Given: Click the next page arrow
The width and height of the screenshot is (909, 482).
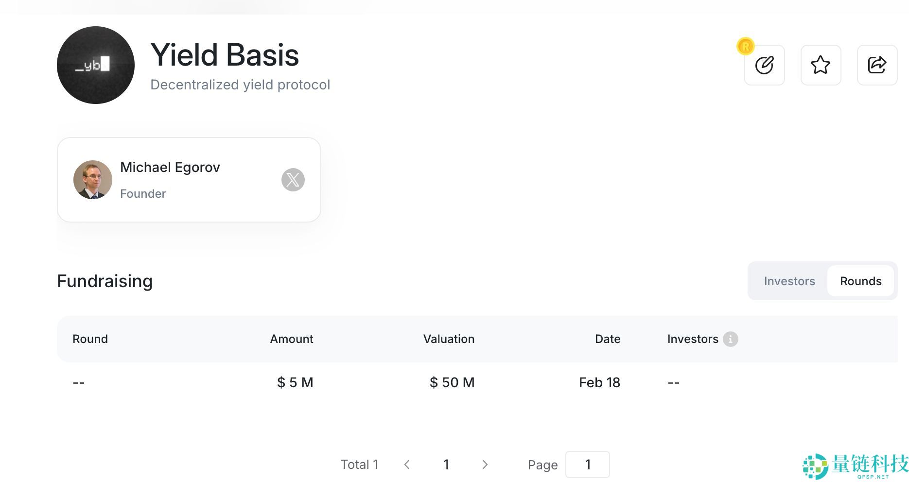Looking at the screenshot, I should click(485, 465).
